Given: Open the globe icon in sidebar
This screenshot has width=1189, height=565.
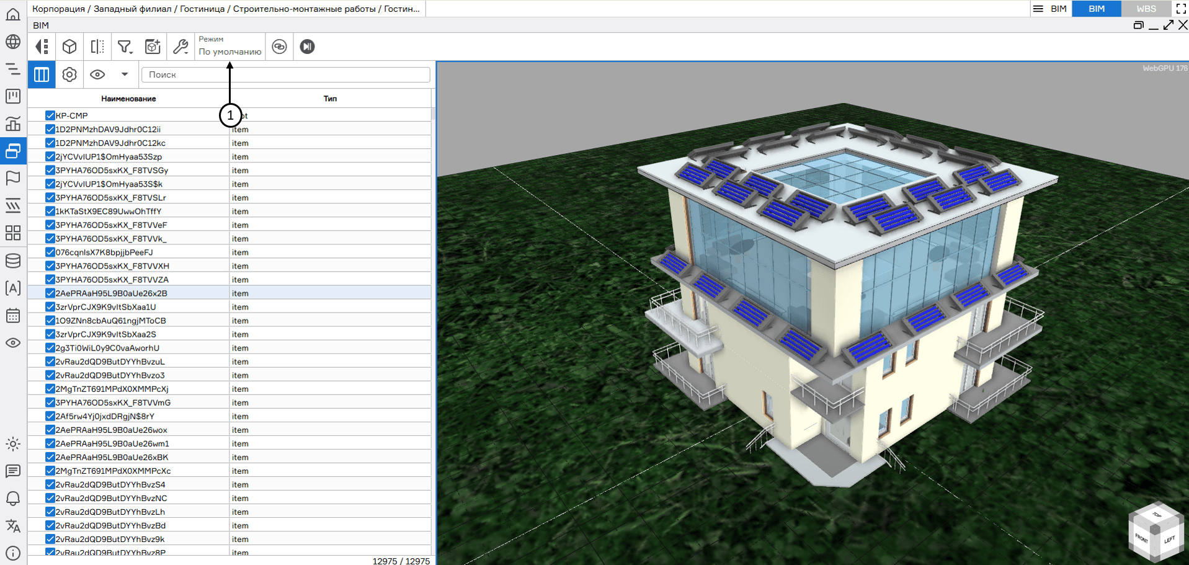Looking at the screenshot, I should pos(13,42).
